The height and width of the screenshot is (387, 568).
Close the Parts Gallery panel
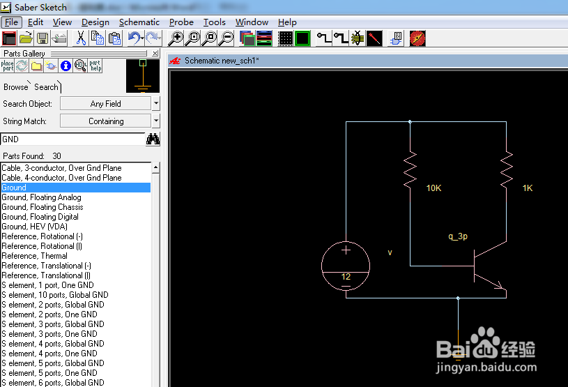pyautogui.click(x=155, y=54)
